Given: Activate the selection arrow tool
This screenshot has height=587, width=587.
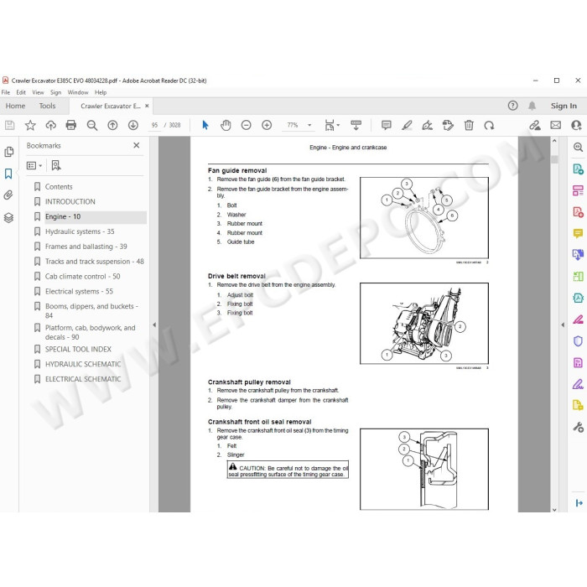Looking at the screenshot, I should point(205,125).
